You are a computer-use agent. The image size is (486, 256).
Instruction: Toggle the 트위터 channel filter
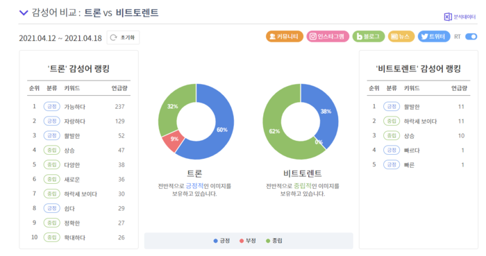click(434, 37)
